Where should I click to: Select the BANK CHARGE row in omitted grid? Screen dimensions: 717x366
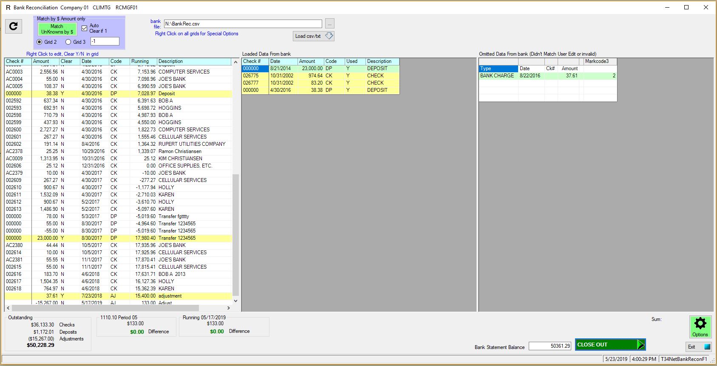[547, 76]
